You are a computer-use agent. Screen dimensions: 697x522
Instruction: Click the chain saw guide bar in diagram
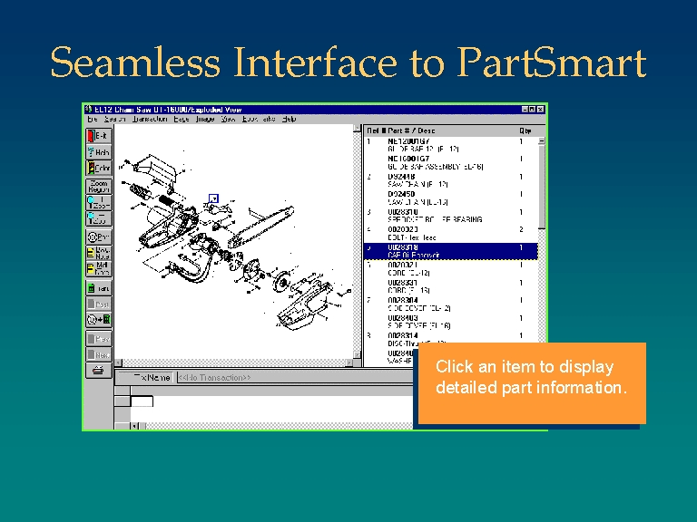pos(261,227)
